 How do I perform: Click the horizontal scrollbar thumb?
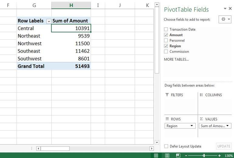(x=55, y=149)
